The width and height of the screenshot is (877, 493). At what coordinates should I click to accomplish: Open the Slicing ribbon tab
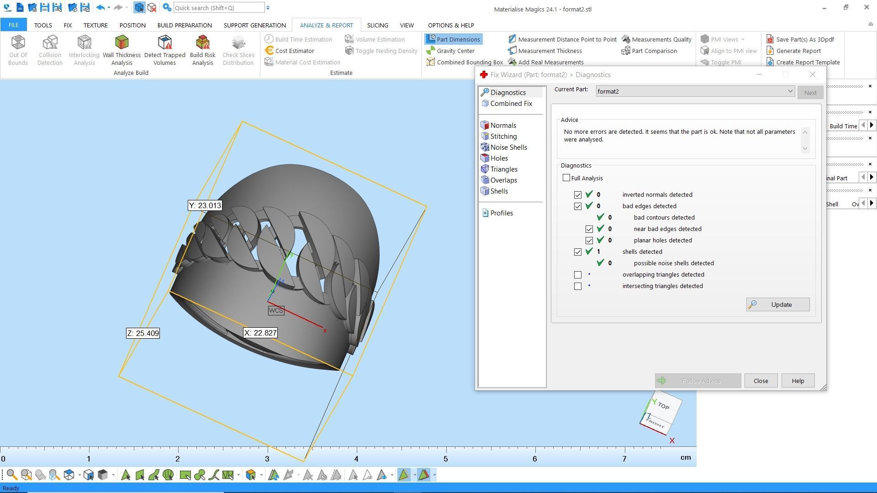click(377, 25)
